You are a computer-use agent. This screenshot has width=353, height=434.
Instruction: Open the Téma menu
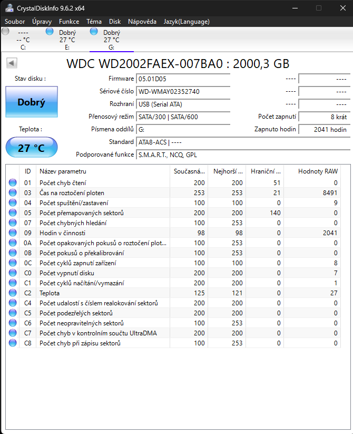(94, 22)
